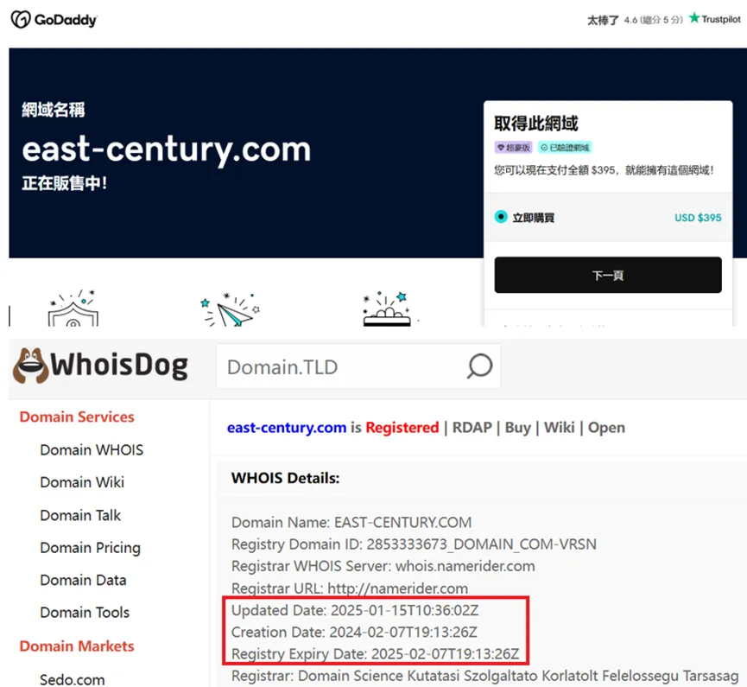This screenshot has height=687, width=747.
Task: Click the paper plane illustration icon
Action: pyautogui.click(x=231, y=309)
